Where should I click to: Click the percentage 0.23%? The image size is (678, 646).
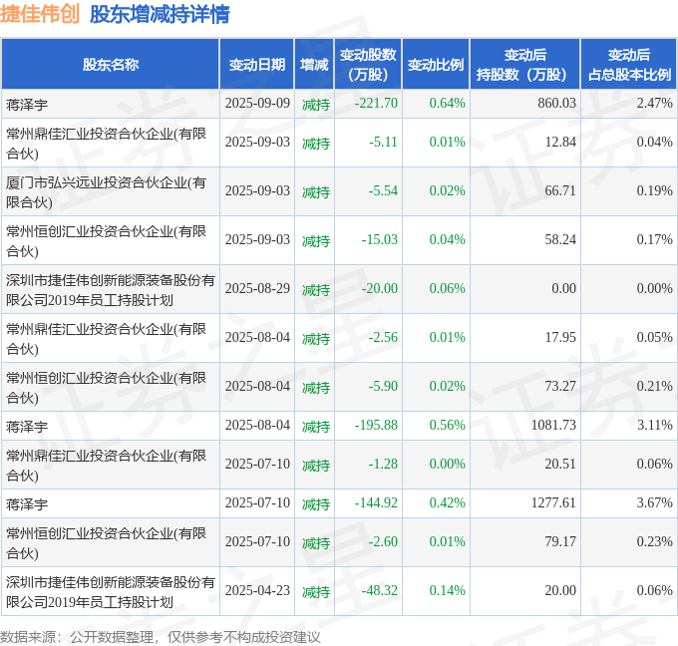point(655,541)
